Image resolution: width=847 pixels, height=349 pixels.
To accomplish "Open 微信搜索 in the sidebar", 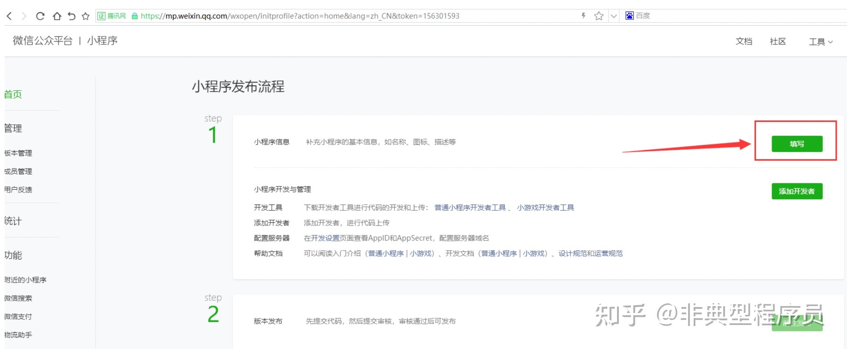I will [18, 298].
